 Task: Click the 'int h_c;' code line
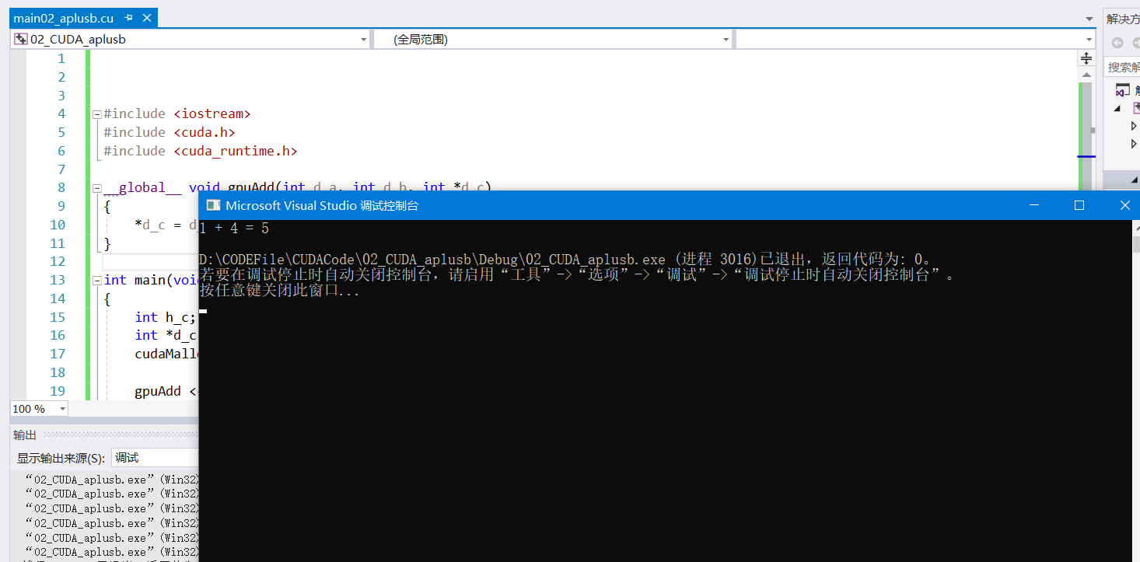pyautogui.click(x=166, y=317)
